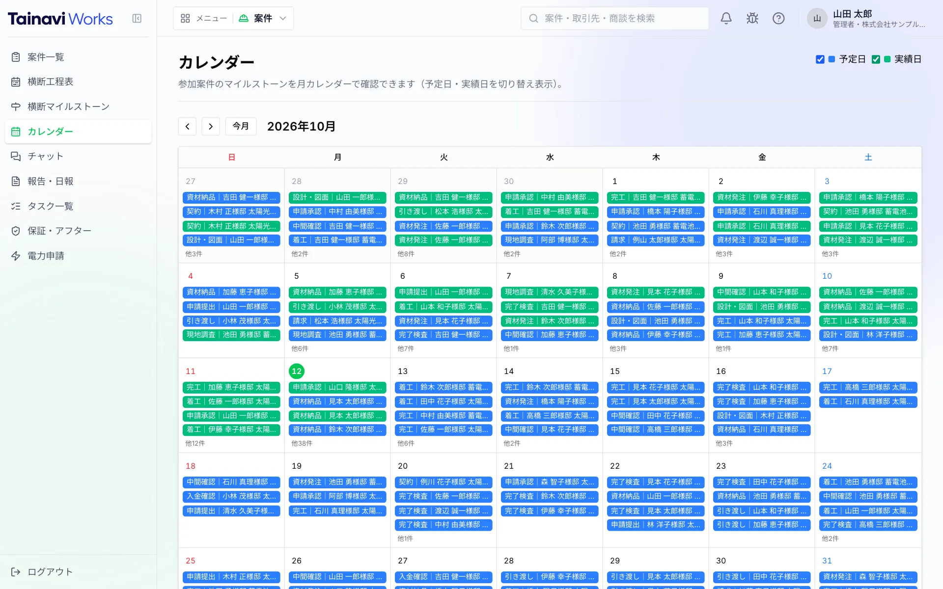Click the 案件一覧 clipboard icon
Screen dimensions: 943x589
pyautogui.click(x=16, y=57)
